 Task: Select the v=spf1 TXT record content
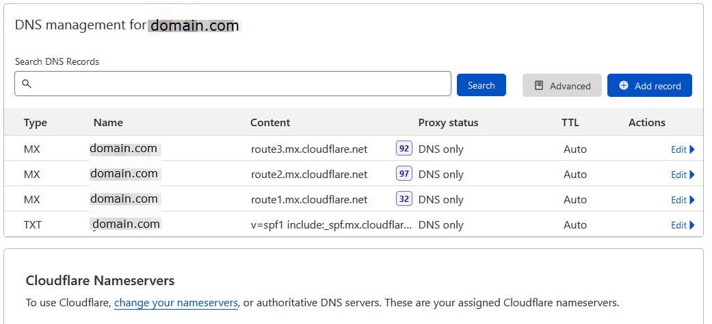tap(331, 225)
